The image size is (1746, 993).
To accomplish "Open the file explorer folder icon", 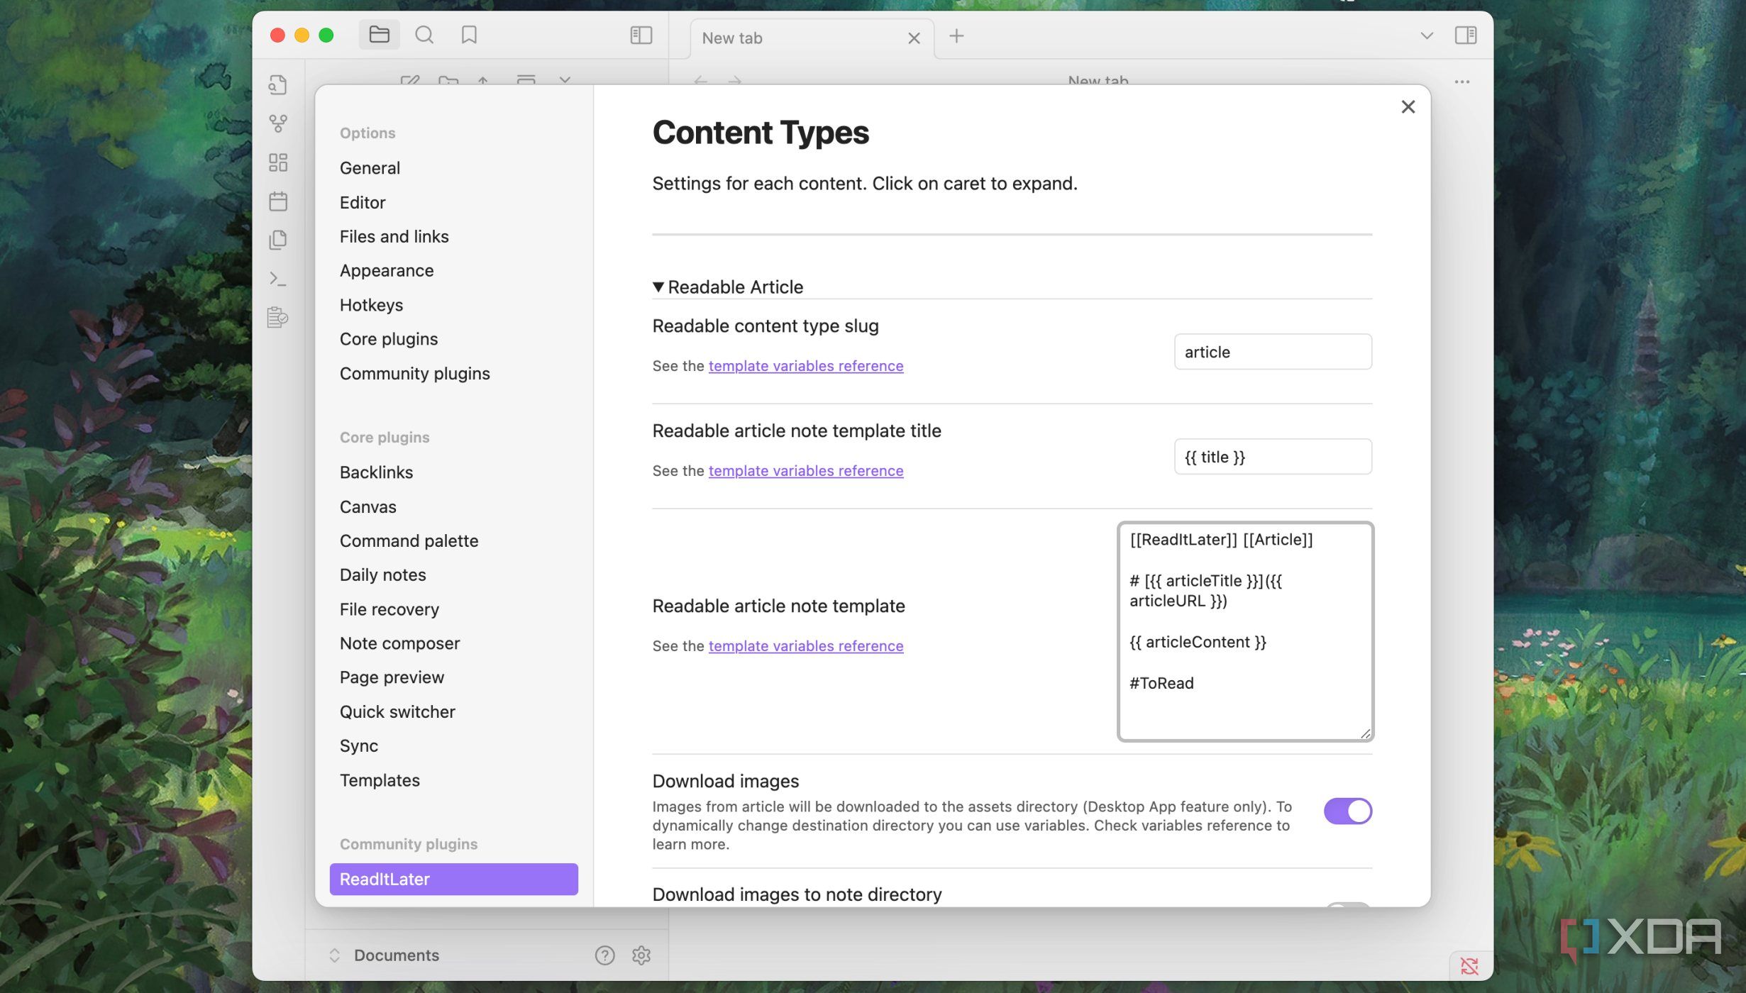I will tap(379, 35).
